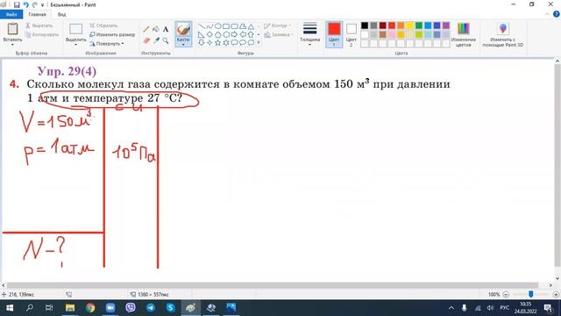Choose the Right triangle shape

pyautogui.click(x=202, y=35)
